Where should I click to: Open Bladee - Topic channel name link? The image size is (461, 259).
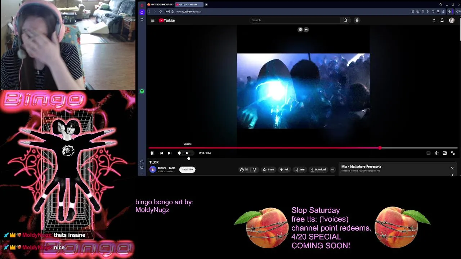coord(166,168)
